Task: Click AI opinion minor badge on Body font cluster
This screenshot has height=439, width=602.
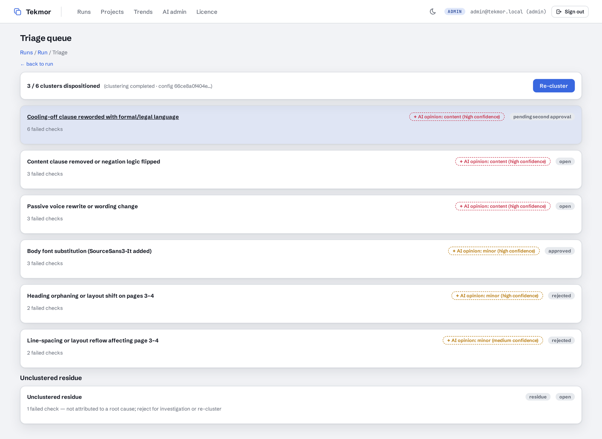Action: tap(494, 251)
